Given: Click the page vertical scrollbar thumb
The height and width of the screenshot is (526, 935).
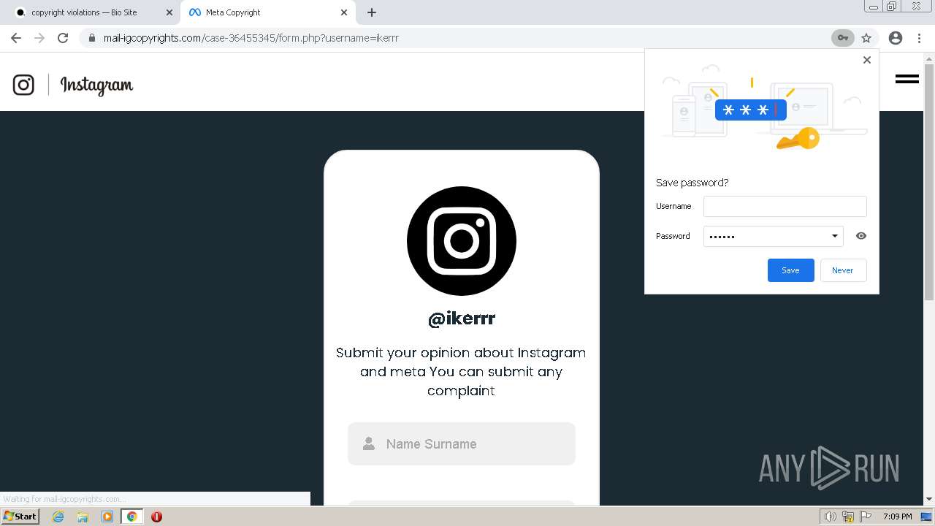Looking at the screenshot, I should [x=929, y=183].
